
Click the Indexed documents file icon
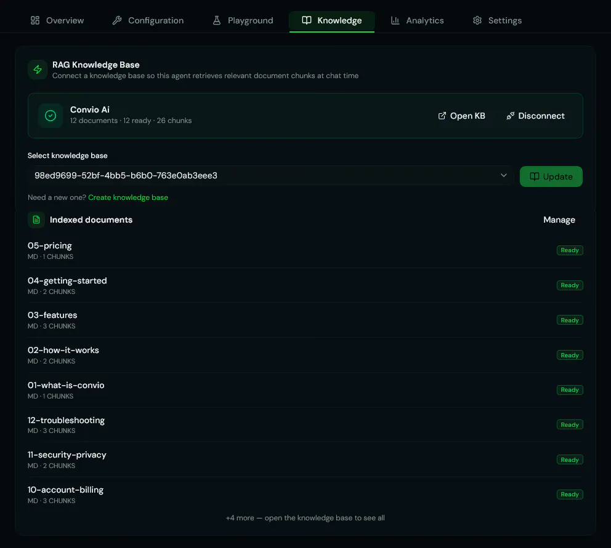36,220
